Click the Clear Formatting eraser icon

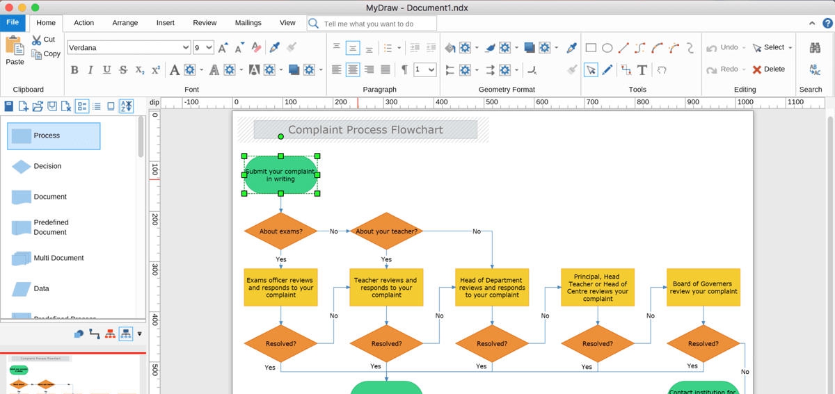point(256,48)
